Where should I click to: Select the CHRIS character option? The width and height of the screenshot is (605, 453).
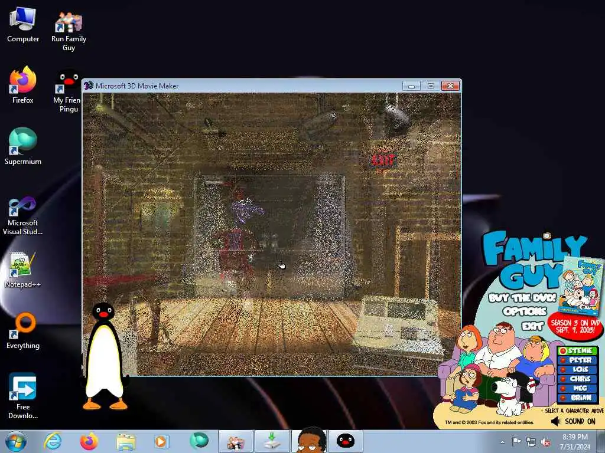coord(578,379)
